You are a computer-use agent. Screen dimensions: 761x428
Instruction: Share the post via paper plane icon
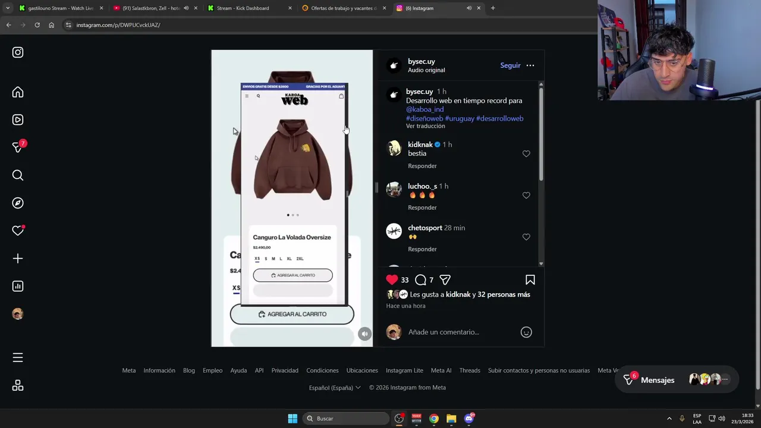point(445,280)
